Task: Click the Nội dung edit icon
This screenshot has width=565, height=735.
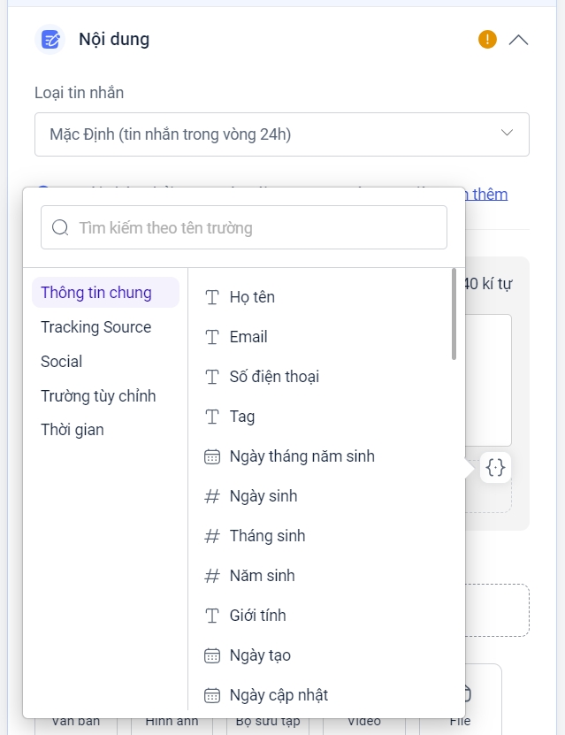Action: coord(50,40)
